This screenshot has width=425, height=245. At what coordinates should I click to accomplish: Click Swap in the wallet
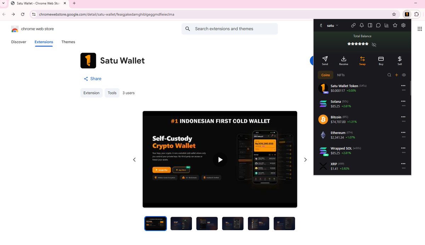pos(362,60)
